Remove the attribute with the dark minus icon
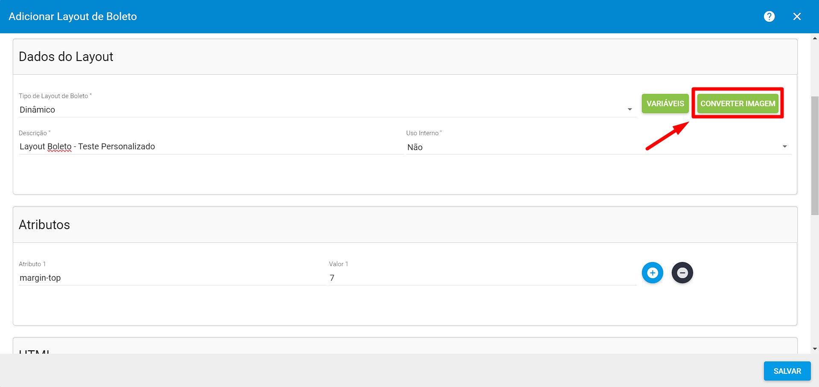Image resolution: width=819 pixels, height=387 pixels. pyautogui.click(x=682, y=273)
